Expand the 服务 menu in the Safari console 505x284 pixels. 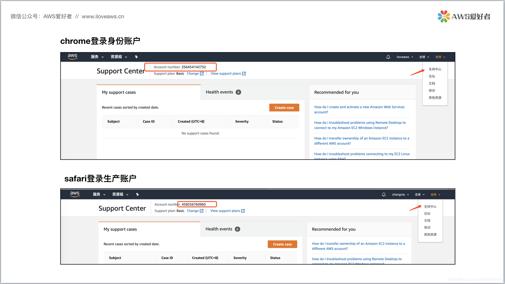click(x=99, y=194)
